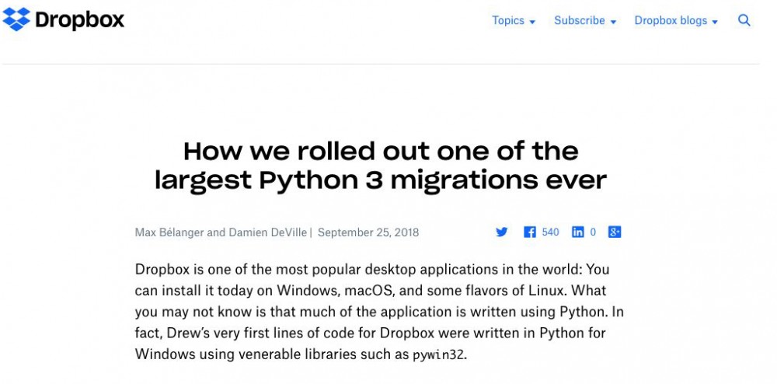The width and height of the screenshot is (777, 384).
Task: Open search with the magnifying glass icon
Action: (x=744, y=21)
